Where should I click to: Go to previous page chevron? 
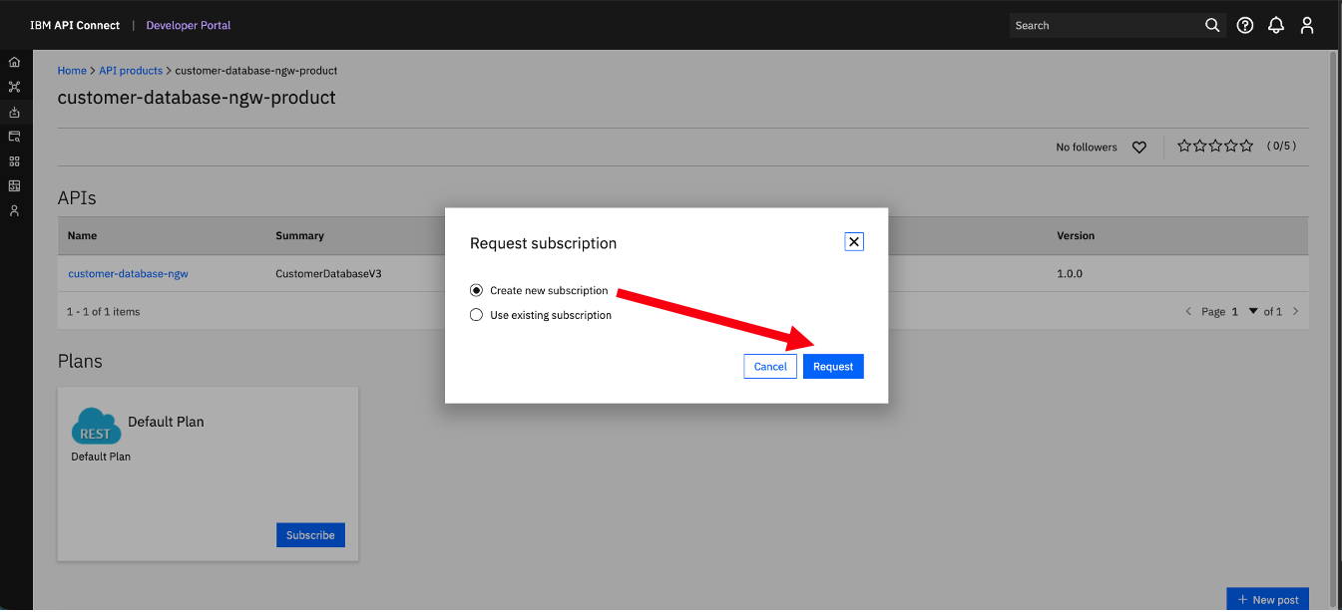pyautogui.click(x=1188, y=311)
